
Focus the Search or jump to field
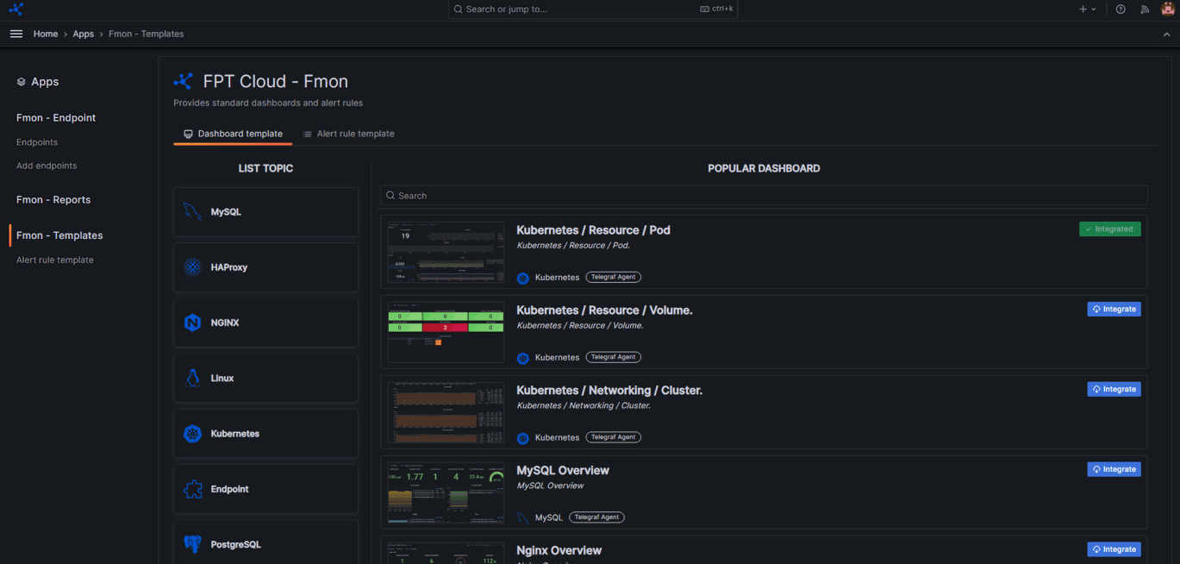593,9
